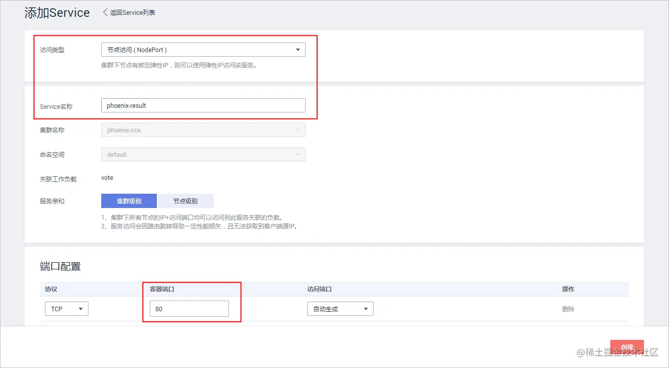
Task: Click the 容器端口 column header
Action: pos(162,289)
